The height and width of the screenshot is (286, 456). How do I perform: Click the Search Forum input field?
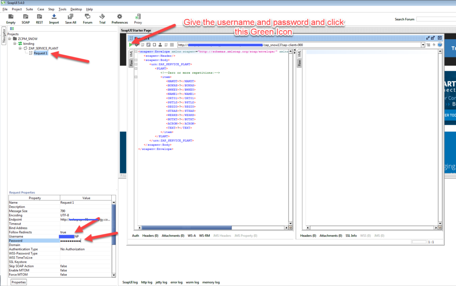pyautogui.click(x=436, y=19)
